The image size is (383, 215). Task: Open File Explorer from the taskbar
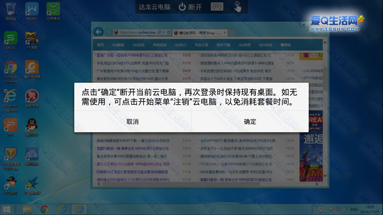pos(27,209)
